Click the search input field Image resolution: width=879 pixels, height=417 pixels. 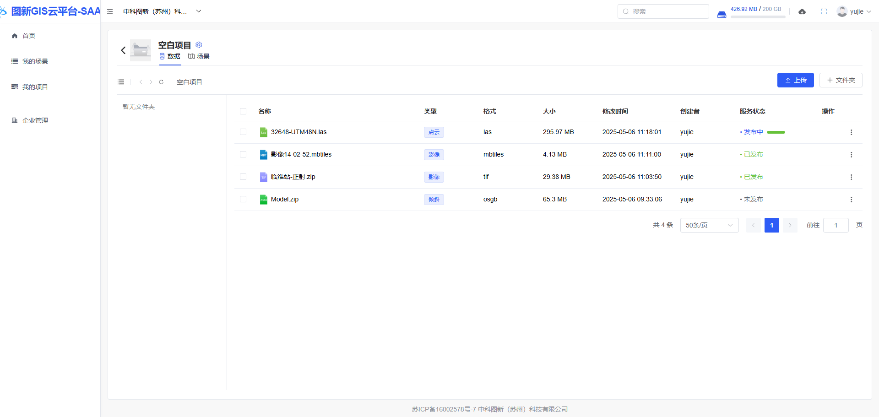[x=666, y=11]
